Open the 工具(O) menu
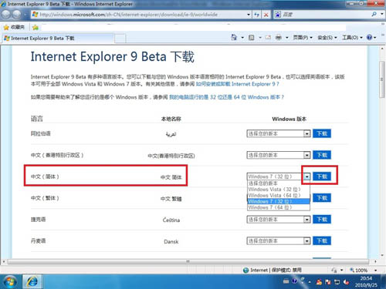 click(352, 38)
